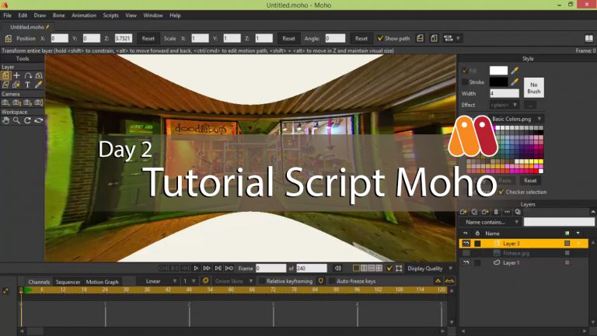Open the Linear interpolation dropdown
The width and height of the screenshot is (597, 336).
[163, 281]
